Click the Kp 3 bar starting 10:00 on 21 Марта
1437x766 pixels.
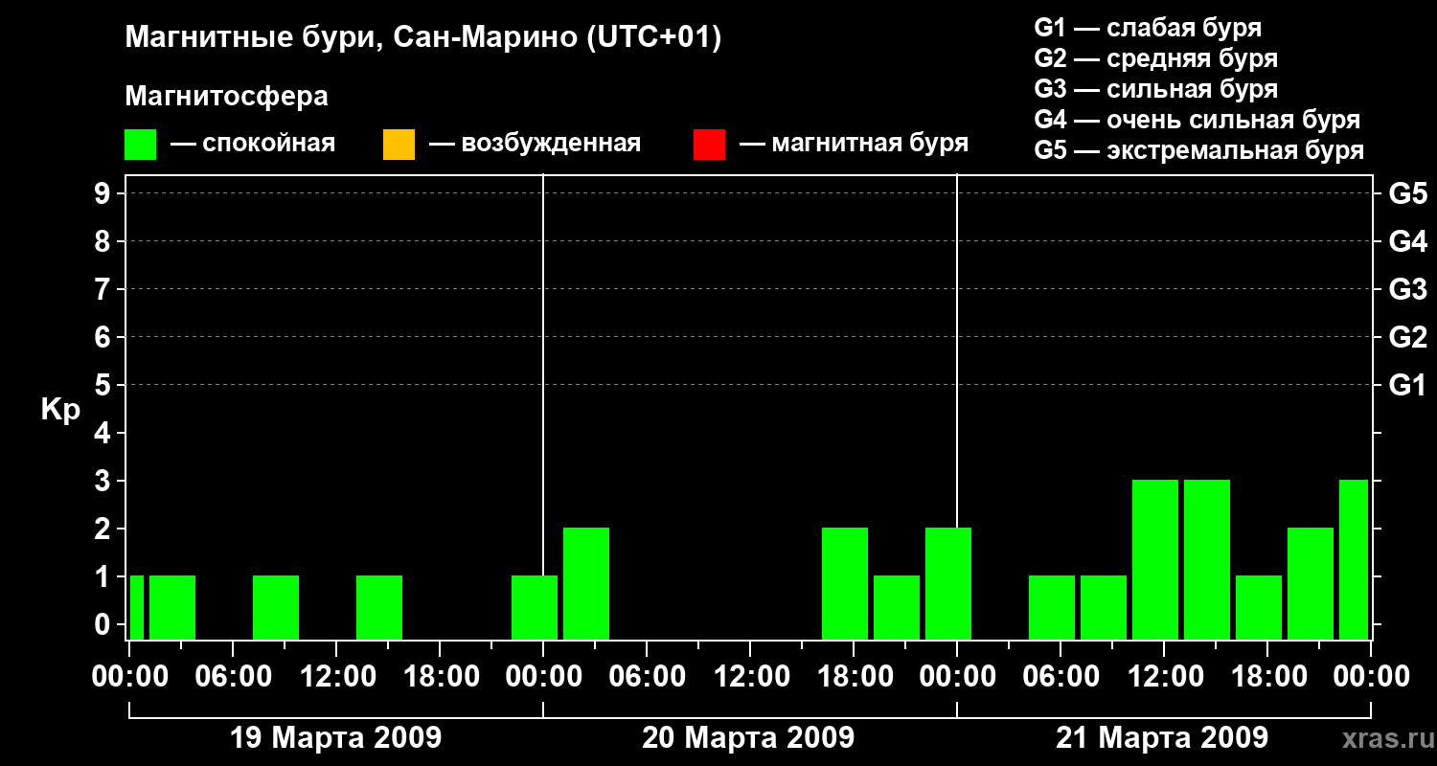click(x=1155, y=559)
